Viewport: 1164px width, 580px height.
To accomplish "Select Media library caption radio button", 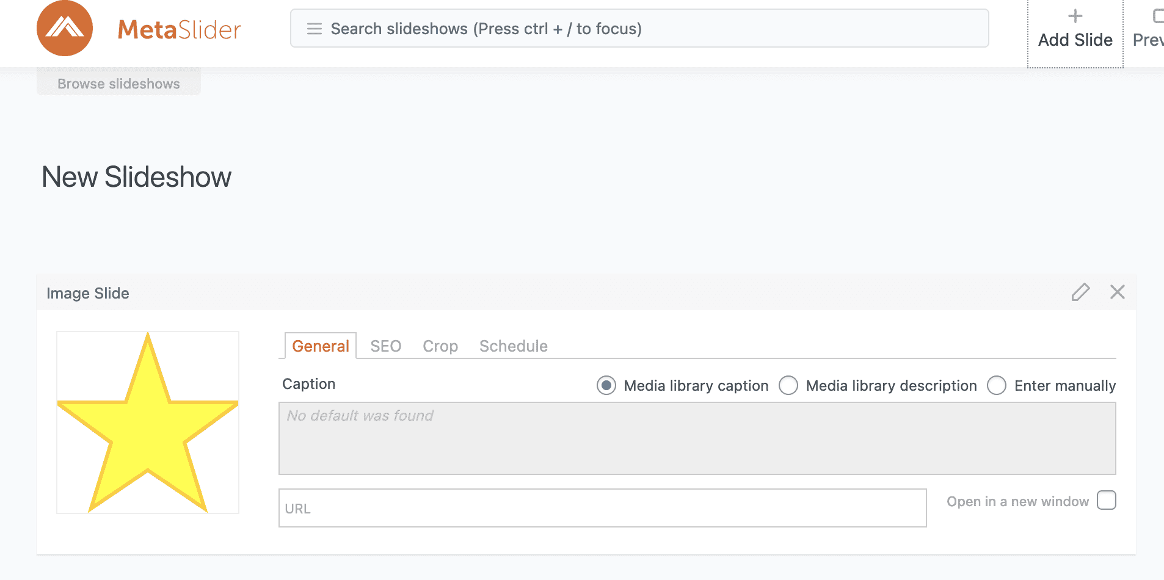I will point(606,386).
